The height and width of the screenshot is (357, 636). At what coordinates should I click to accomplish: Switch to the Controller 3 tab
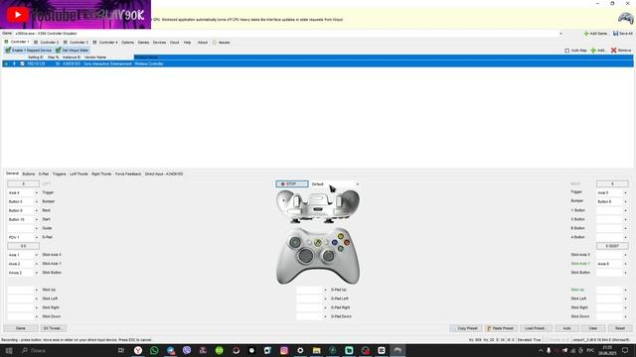click(x=76, y=42)
